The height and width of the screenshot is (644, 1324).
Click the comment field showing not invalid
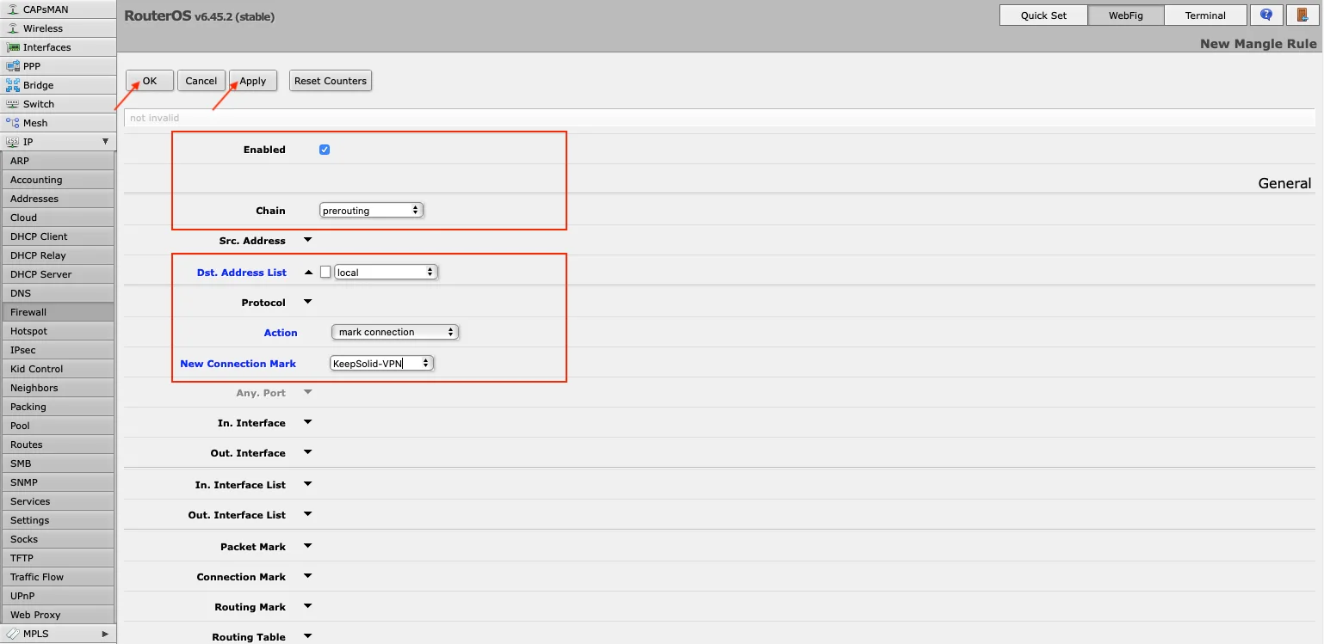coord(719,118)
